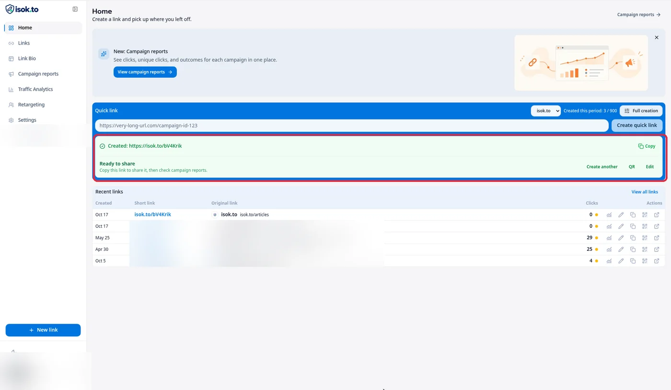The height and width of the screenshot is (390, 671).
Task: Go to Links in the sidebar
Action: [43, 43]
